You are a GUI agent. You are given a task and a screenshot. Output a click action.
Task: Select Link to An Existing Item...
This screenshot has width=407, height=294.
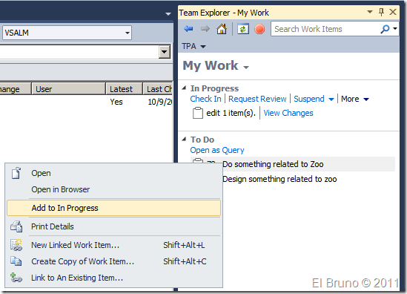coord(113,278)
